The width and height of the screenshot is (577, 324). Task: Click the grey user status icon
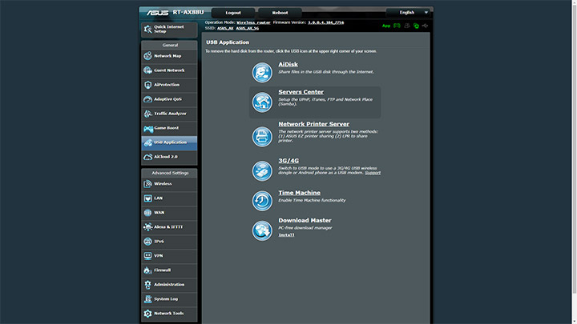[x=406, y=26]
